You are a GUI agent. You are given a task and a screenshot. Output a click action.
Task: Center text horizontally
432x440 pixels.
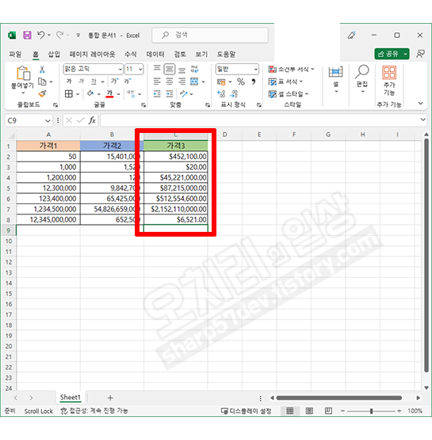[169, 82]
